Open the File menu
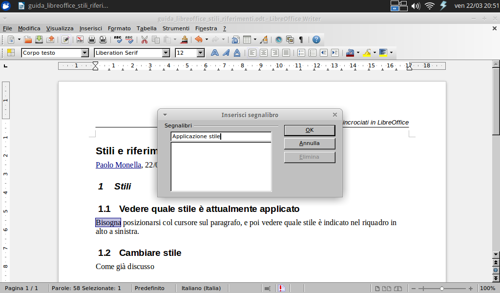 pyautogui.click(x=7, y=28)
